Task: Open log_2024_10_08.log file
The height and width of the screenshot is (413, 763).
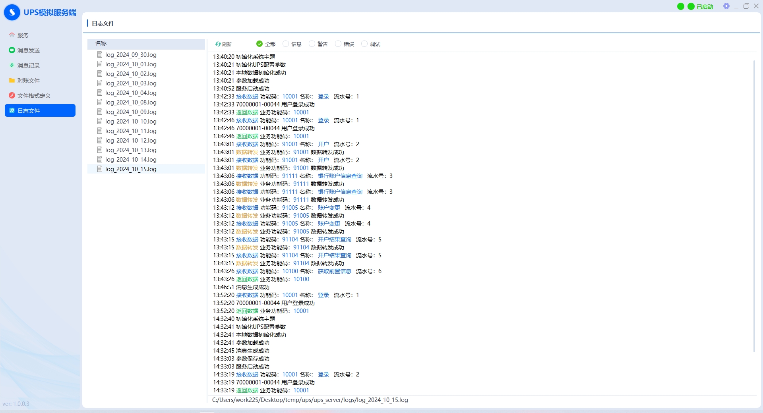Action: click(146, 102)
